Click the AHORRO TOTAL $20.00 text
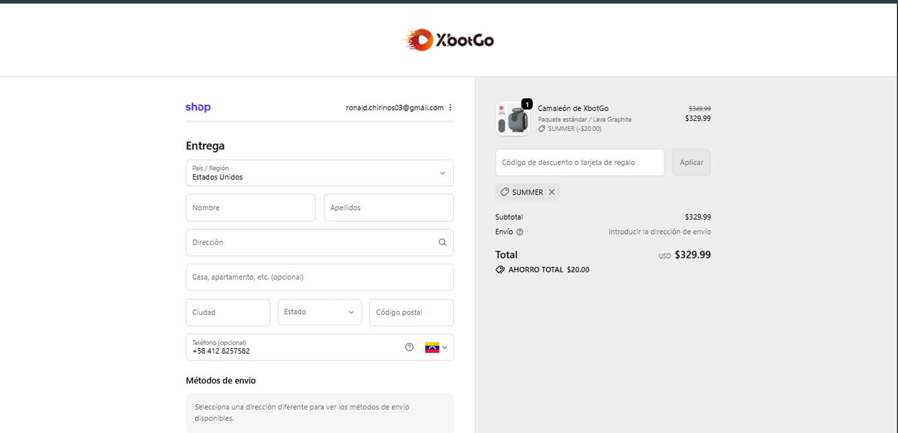The height and width of the screenshot is (433, 898). tap(549, 270)
